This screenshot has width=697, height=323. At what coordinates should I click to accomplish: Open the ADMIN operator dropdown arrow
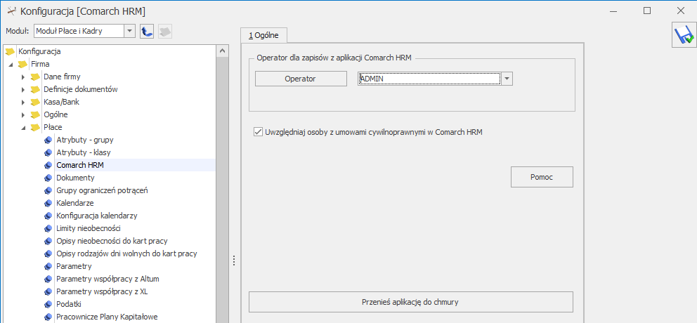(507, 79)
